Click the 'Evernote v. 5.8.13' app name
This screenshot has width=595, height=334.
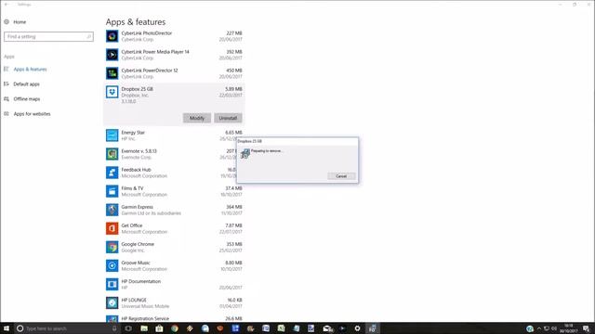click(x=139, y=151)
